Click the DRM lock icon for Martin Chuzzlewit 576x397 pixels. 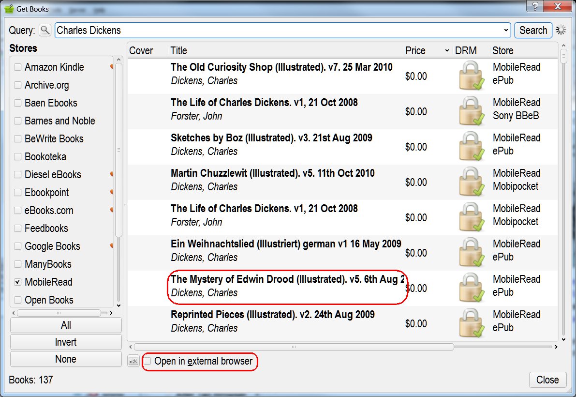point(472,181)
